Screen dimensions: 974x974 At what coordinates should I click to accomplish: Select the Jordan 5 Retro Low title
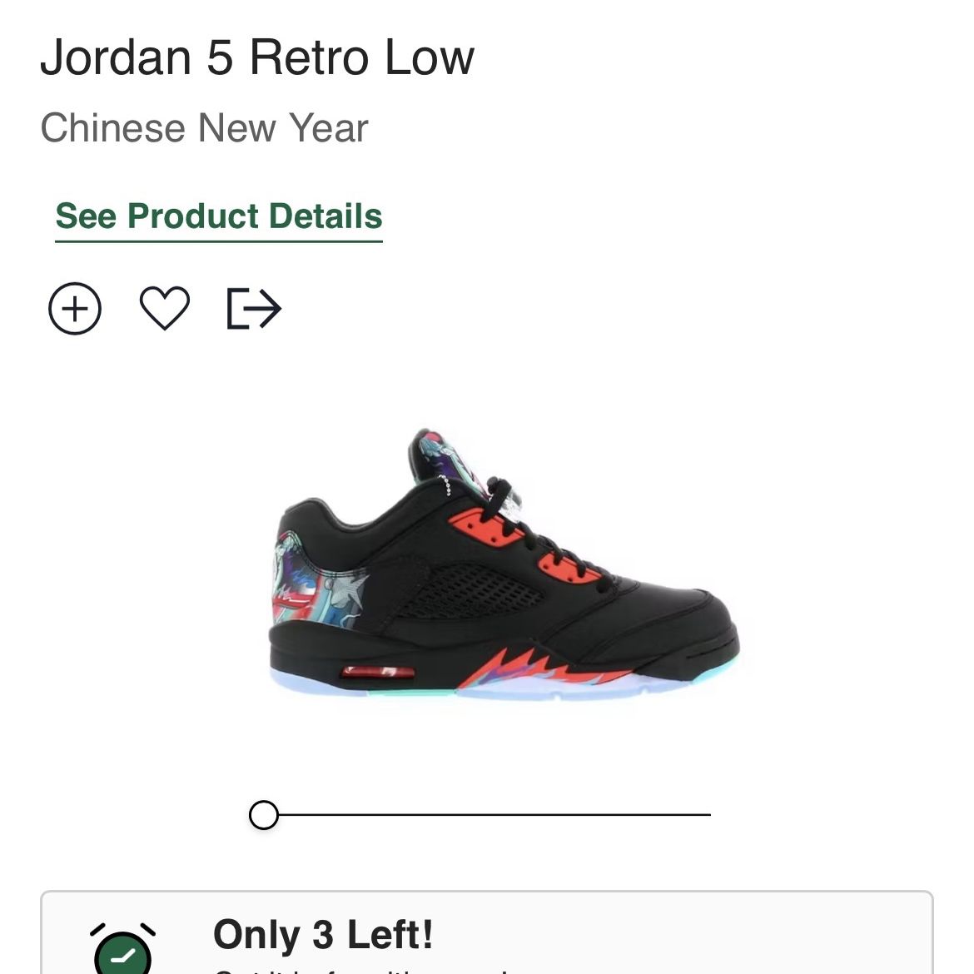click(x=257, y=57)
